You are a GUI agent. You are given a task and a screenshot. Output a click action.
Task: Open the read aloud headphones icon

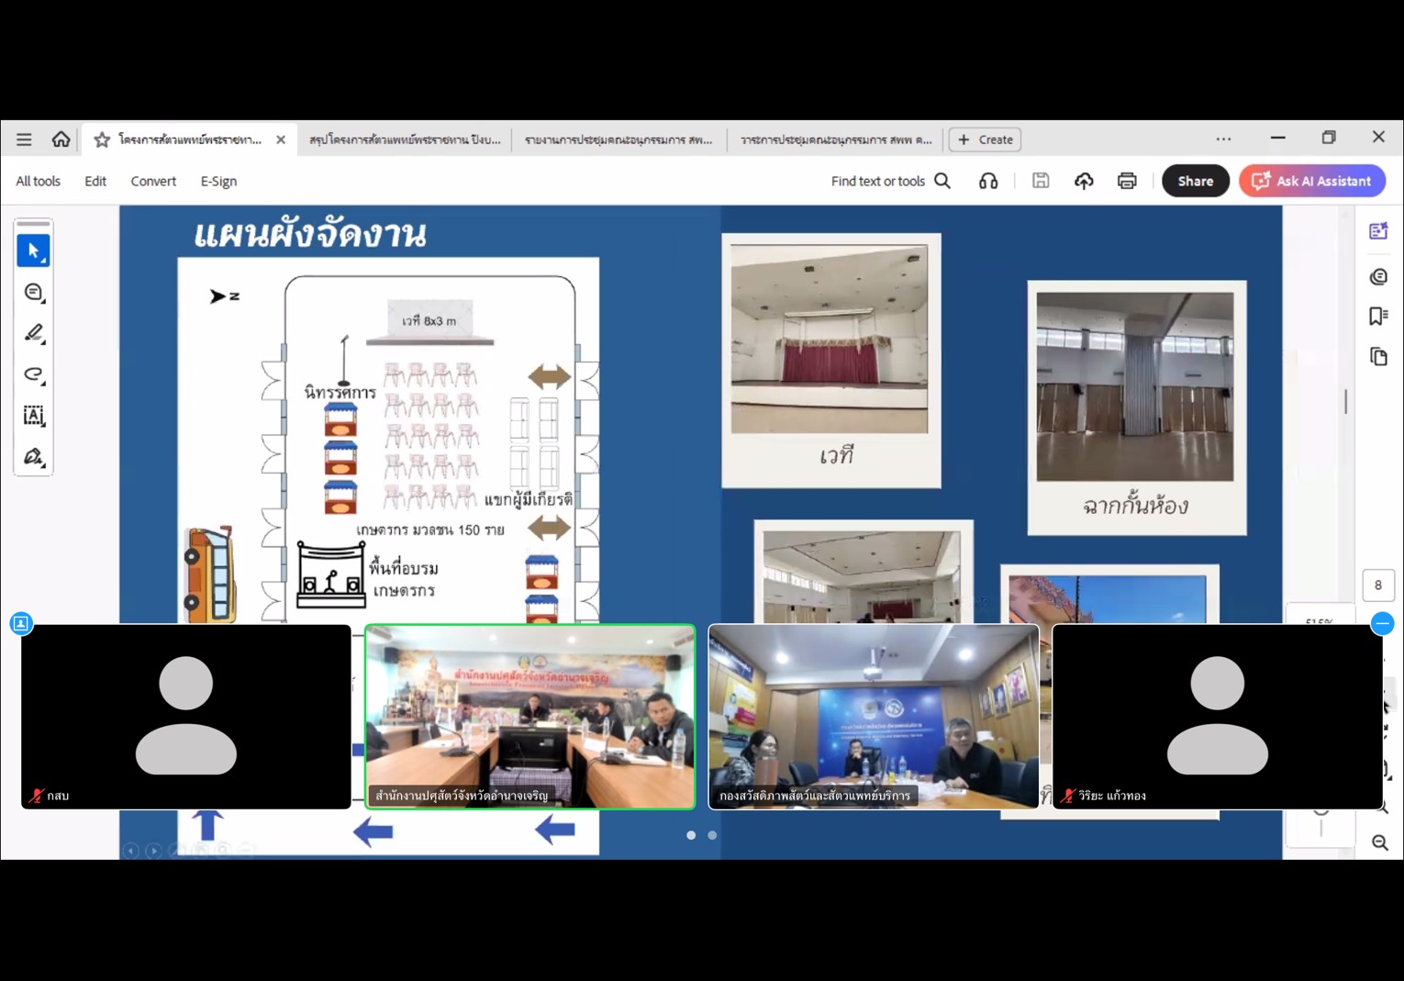coord(987,181)
